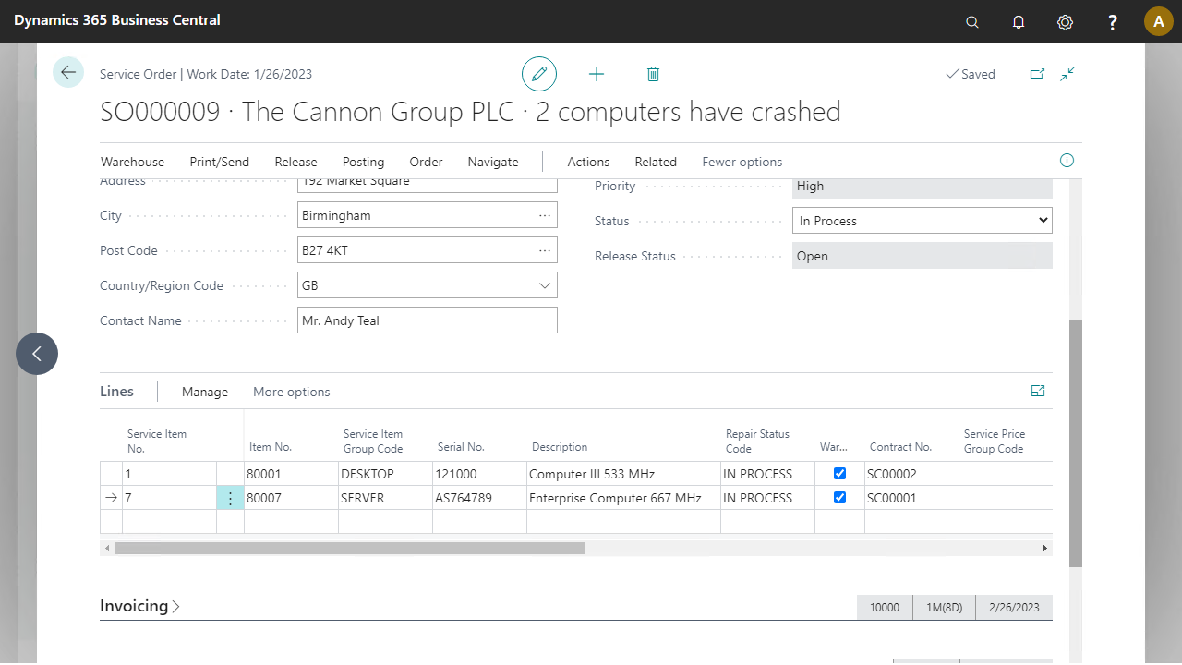This screenshot has width=1182, height=665.
Task: Open page in a new window
Action: (1037, 74)
